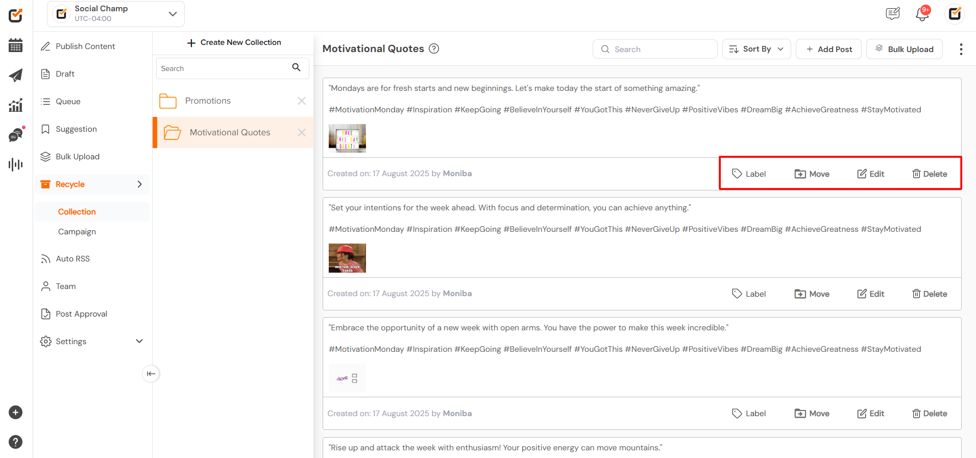
Task: Move the 'Set your intentions' post
Action: [x=812, y=294]
